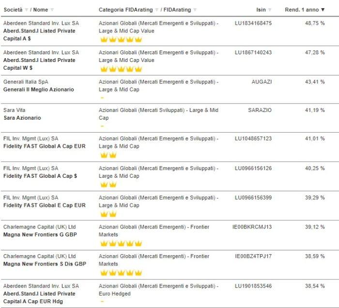Click Euro Hedged category text

pyautogui.click(x=115, y=294)
